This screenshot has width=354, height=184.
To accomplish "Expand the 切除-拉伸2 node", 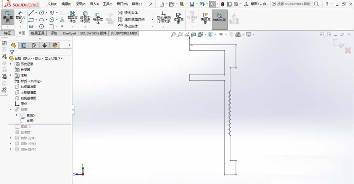I will coord(11,138).
